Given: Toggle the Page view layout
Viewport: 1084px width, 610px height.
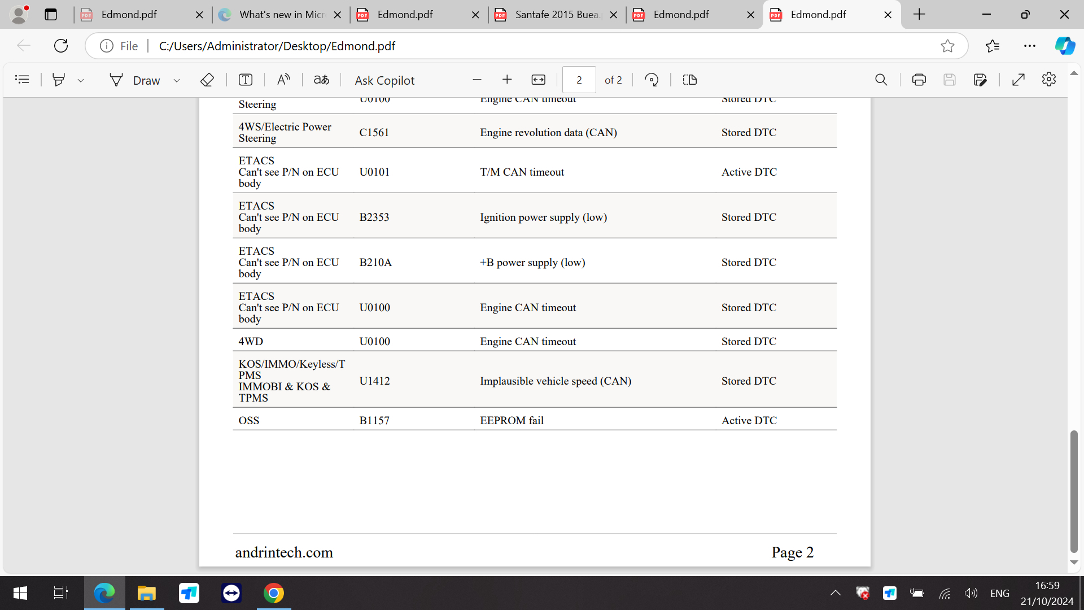Looking at the screenshot, I should coord(689,80).
